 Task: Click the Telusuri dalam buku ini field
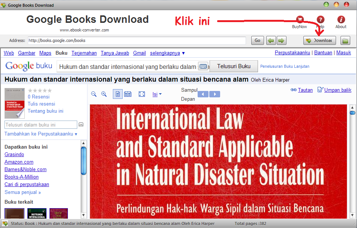pyautogui.click(x=41, y=125)
